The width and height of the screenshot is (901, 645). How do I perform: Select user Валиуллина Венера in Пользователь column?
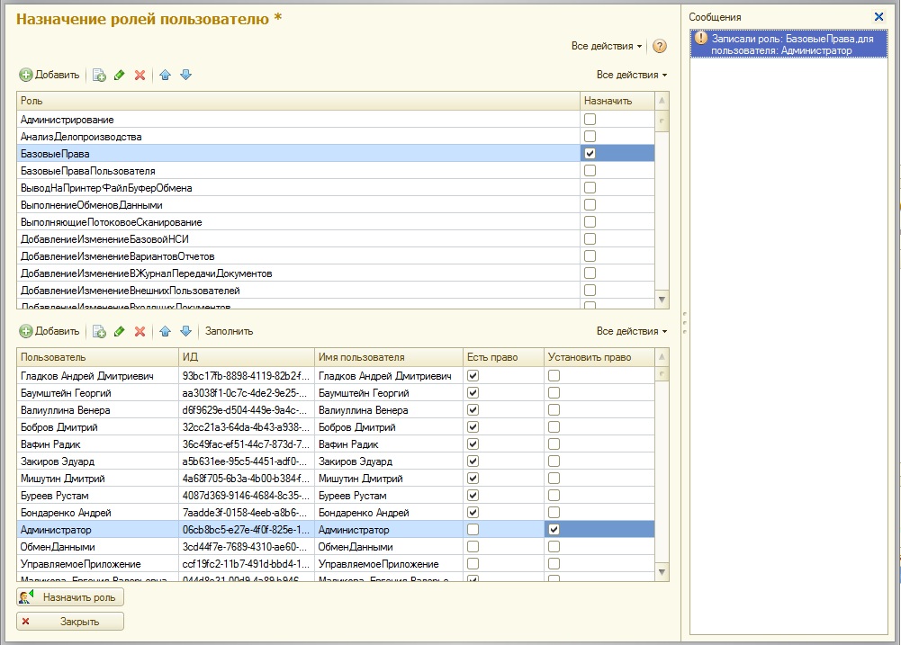98,410
